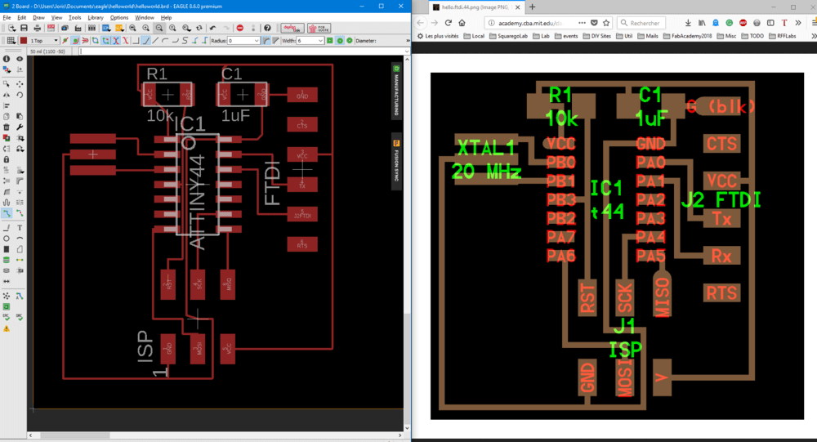Select the Delete trash can tool
This screenshot has width=817, height=442.
click(7, 127)
